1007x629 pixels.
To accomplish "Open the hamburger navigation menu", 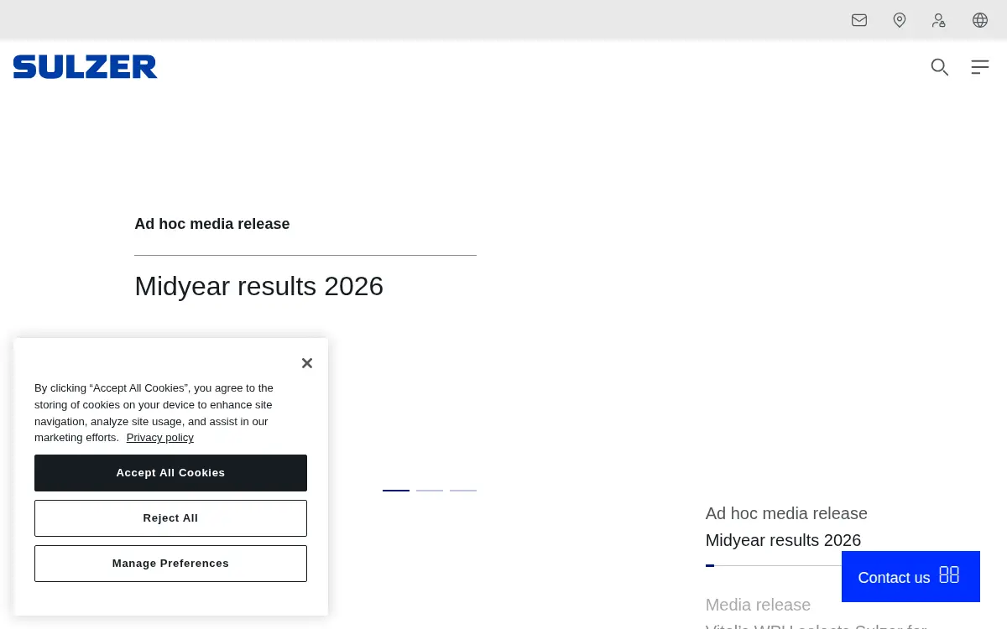I will [x=980, y=67].
